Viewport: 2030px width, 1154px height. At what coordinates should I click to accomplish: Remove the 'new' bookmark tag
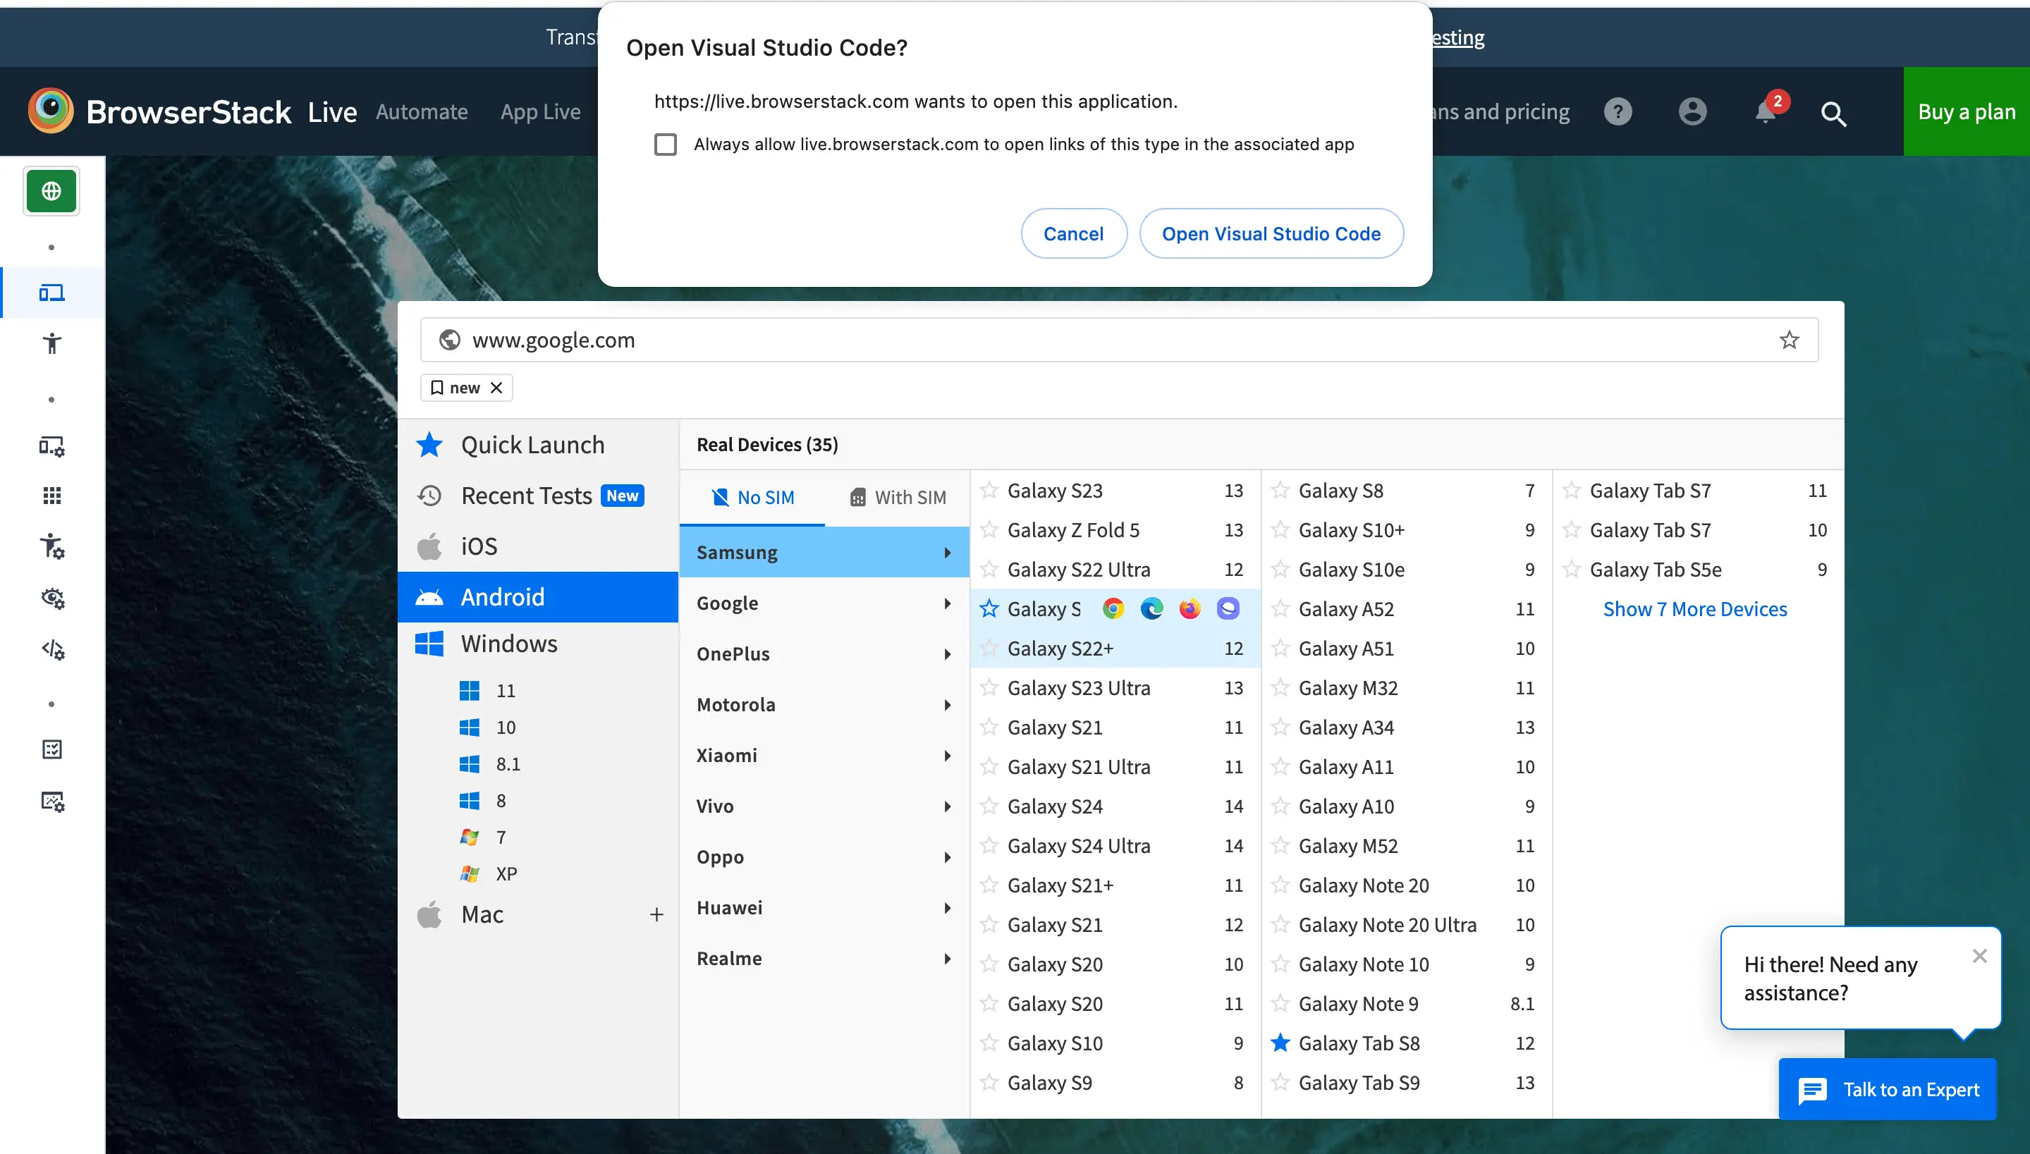pyautogui.click(x=496, y=388)
